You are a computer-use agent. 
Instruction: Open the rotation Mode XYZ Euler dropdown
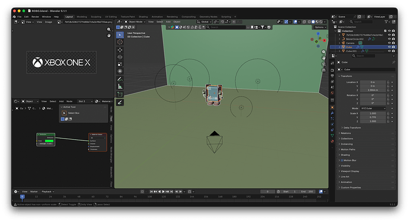(373, 108)
